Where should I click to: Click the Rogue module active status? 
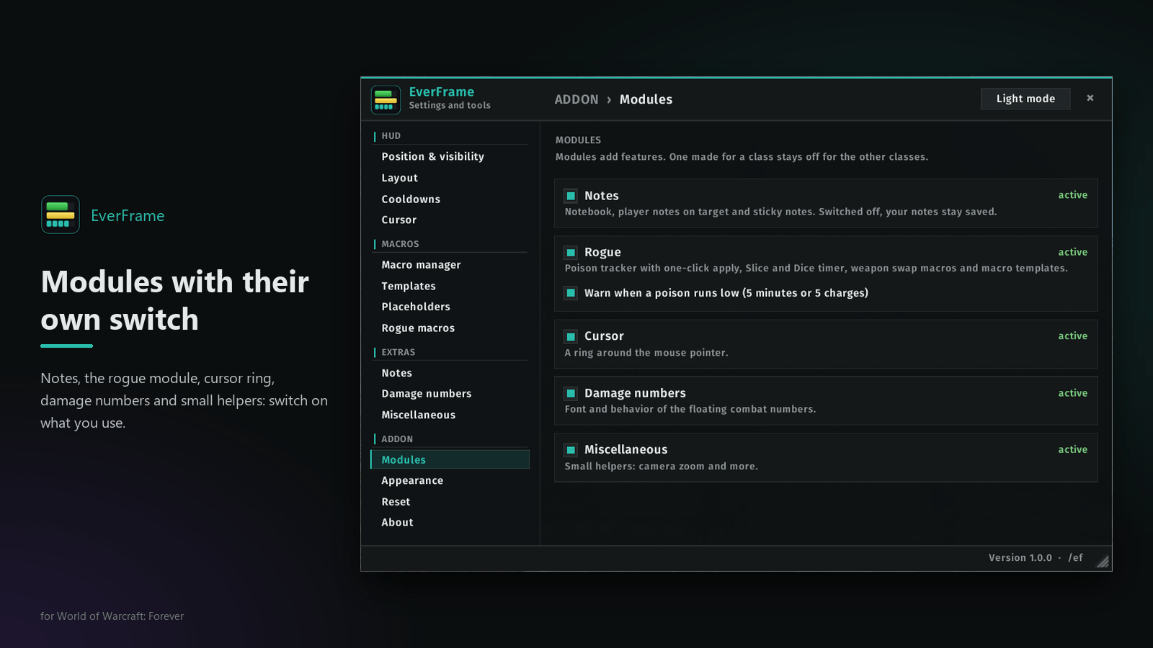point(1072,252)
